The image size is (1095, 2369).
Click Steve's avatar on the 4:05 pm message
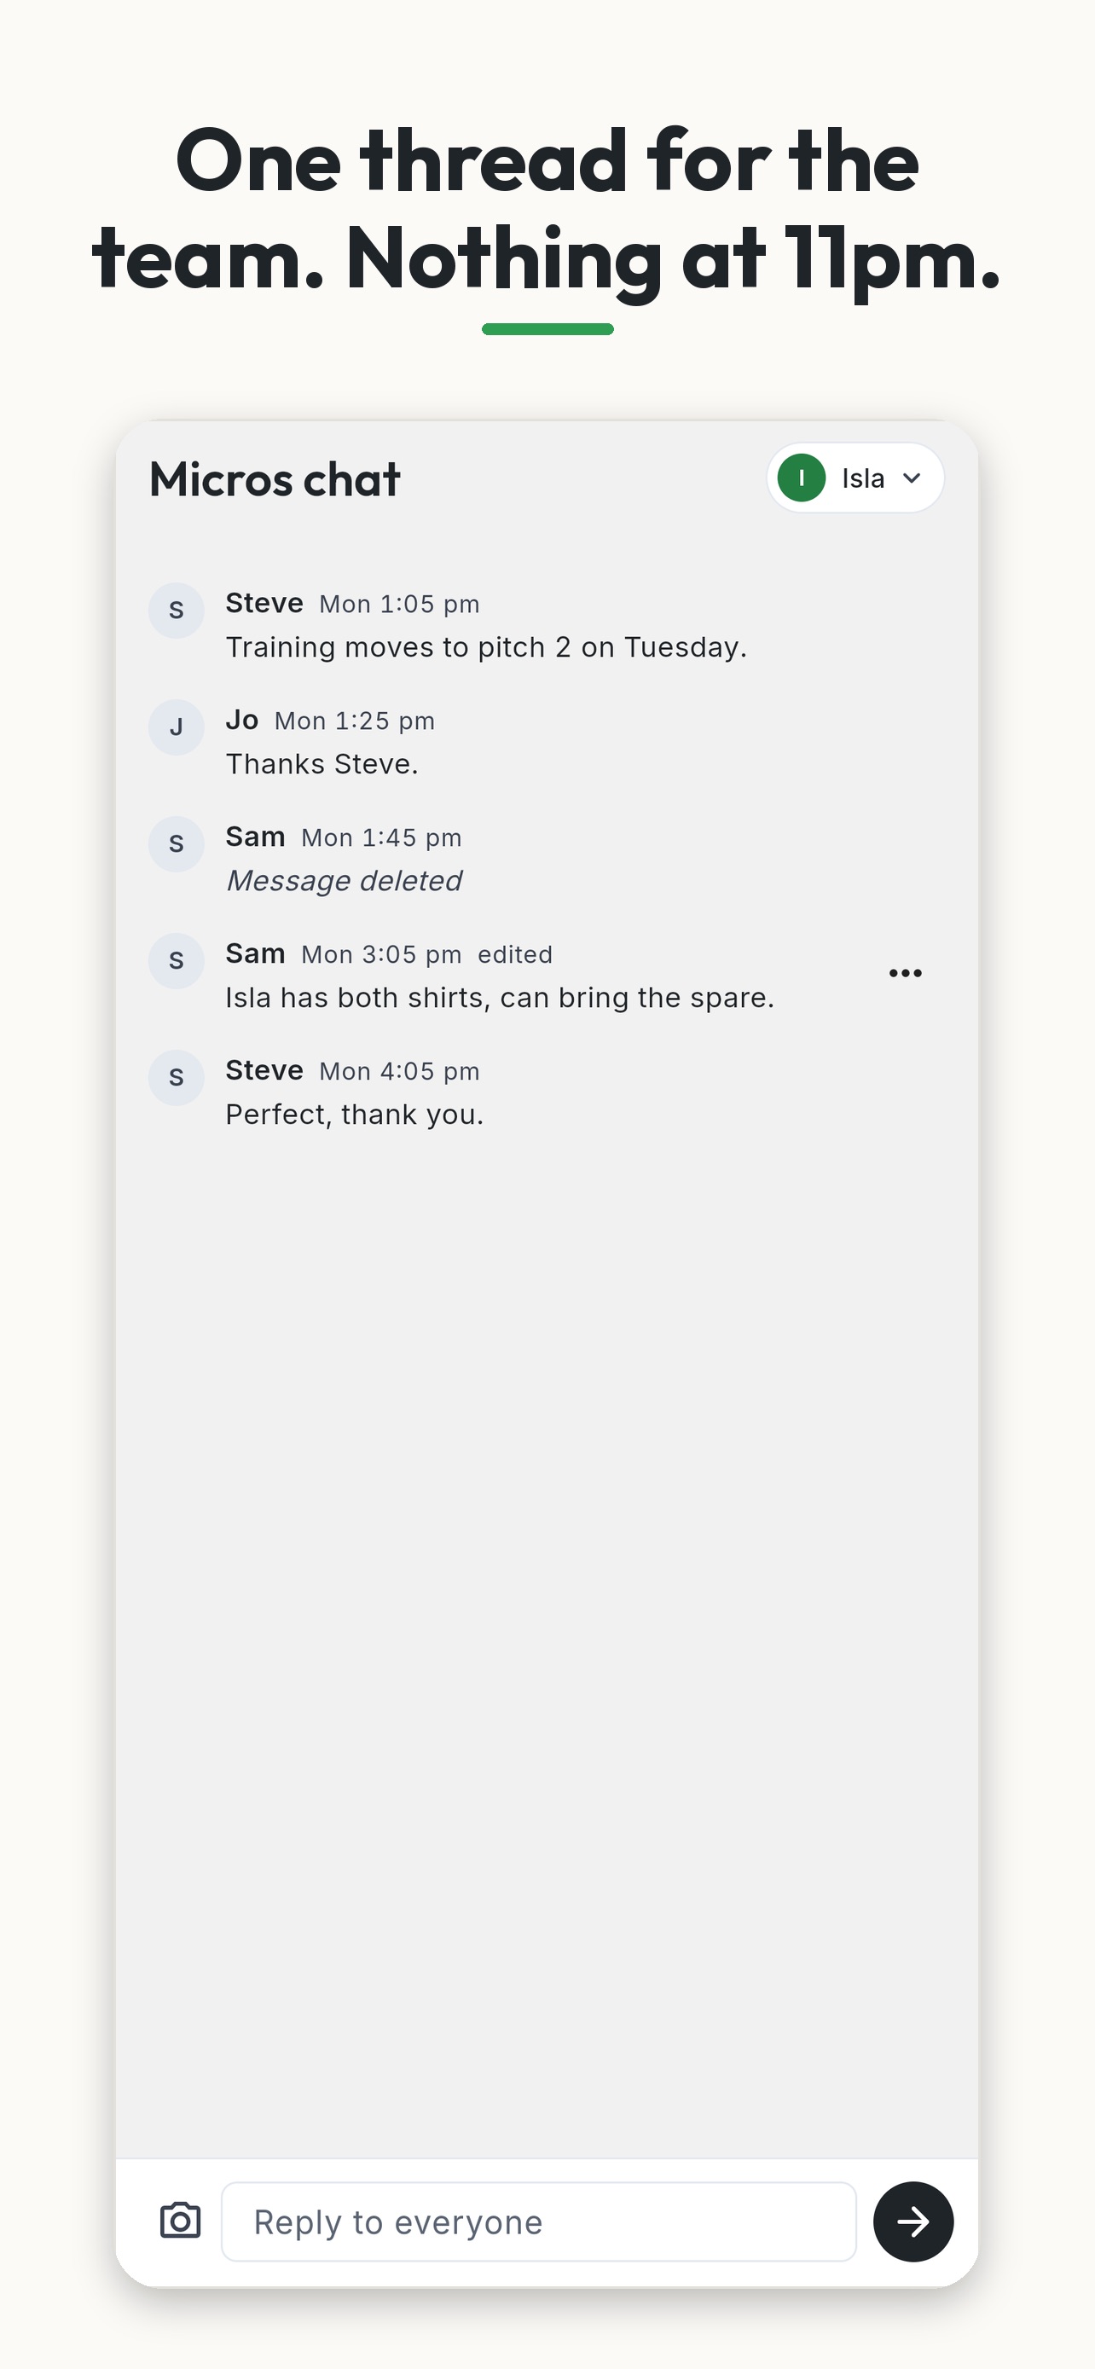click(x=177, y=1077)
